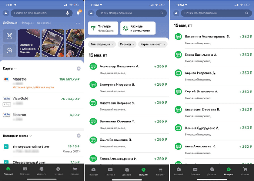Open the Карта или счет dropdown
The height and width of the screenshot is (181, 254).
click(x=152, y=44)
